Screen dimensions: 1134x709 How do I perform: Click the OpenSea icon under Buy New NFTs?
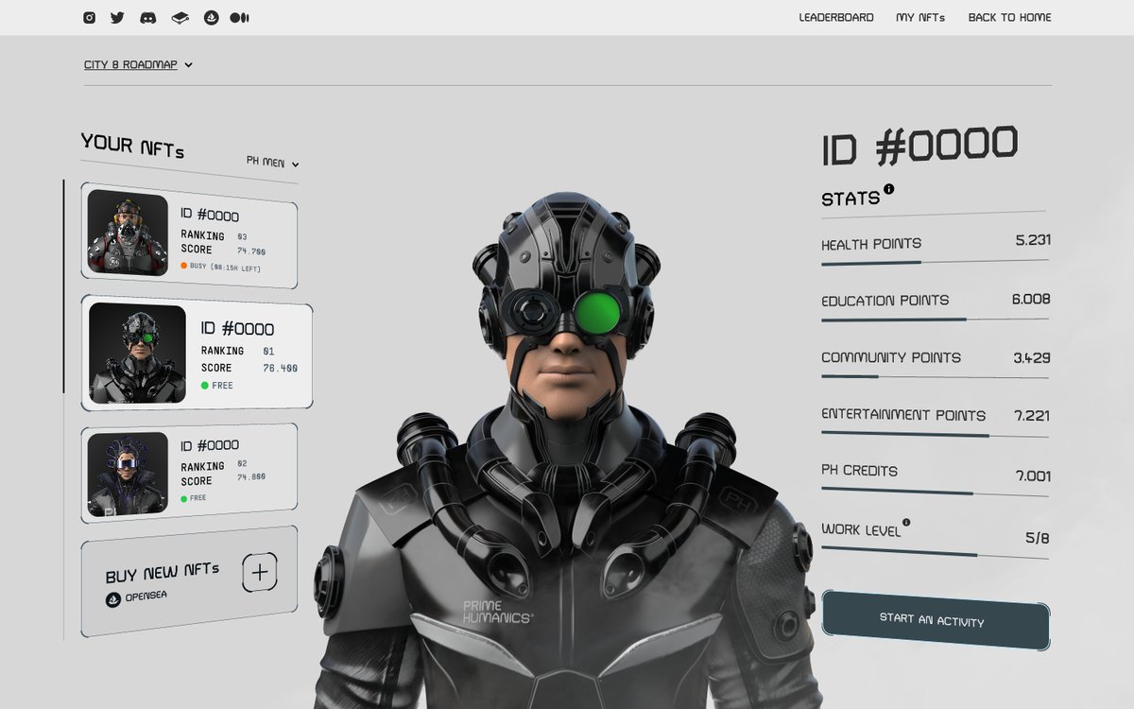click(x=113, y=599)
